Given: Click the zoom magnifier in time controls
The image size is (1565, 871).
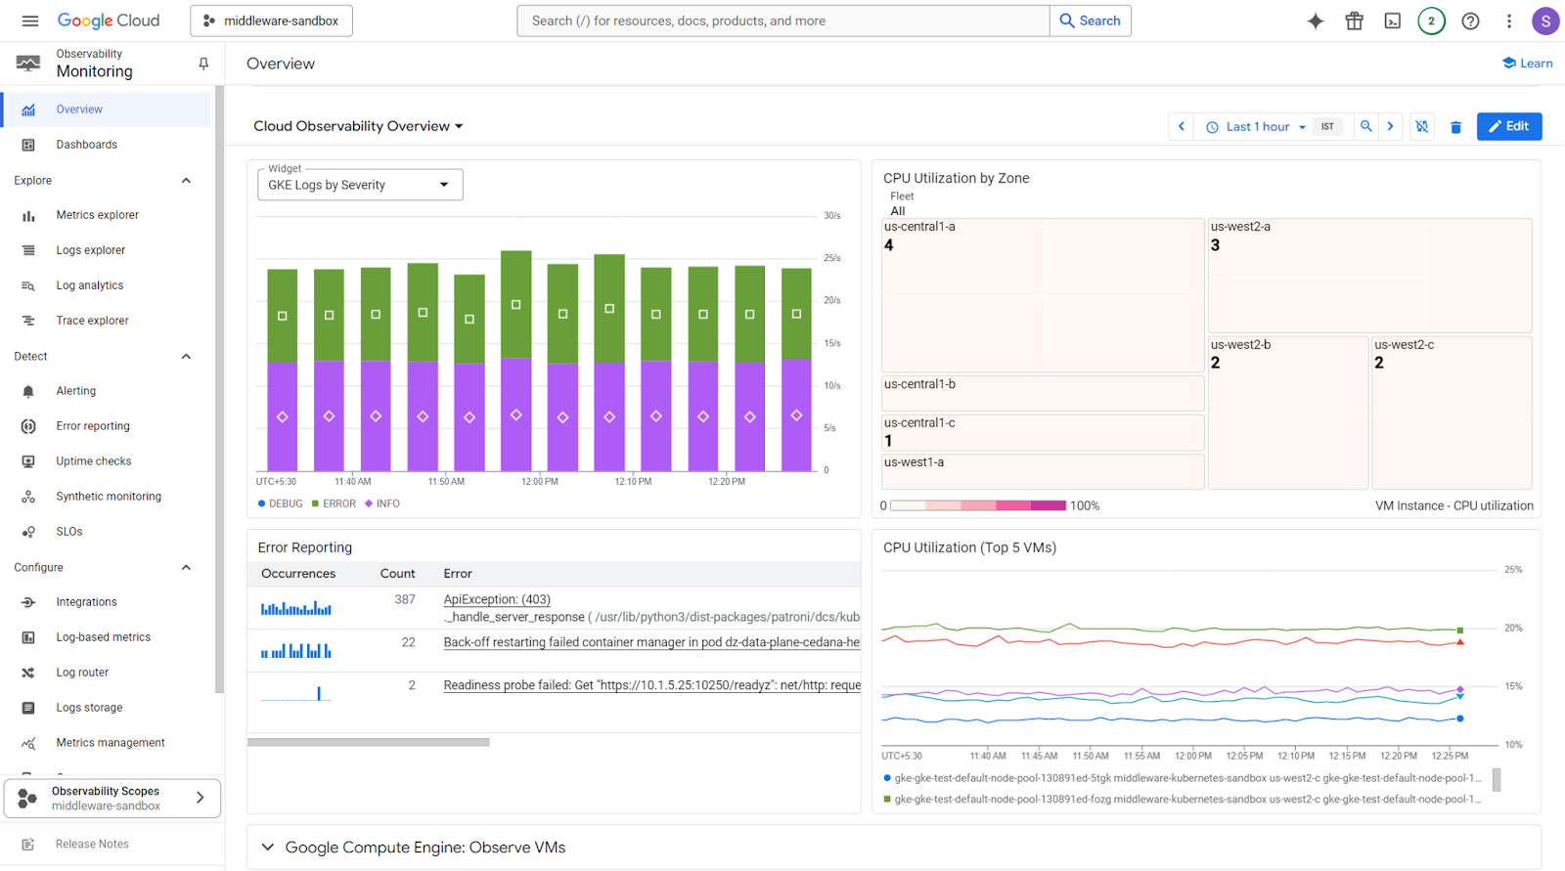Looking at the screenshot, I should click(1366, 126).
